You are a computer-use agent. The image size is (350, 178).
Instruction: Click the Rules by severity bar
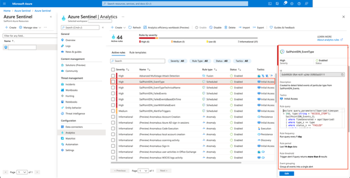pos(198,38)
